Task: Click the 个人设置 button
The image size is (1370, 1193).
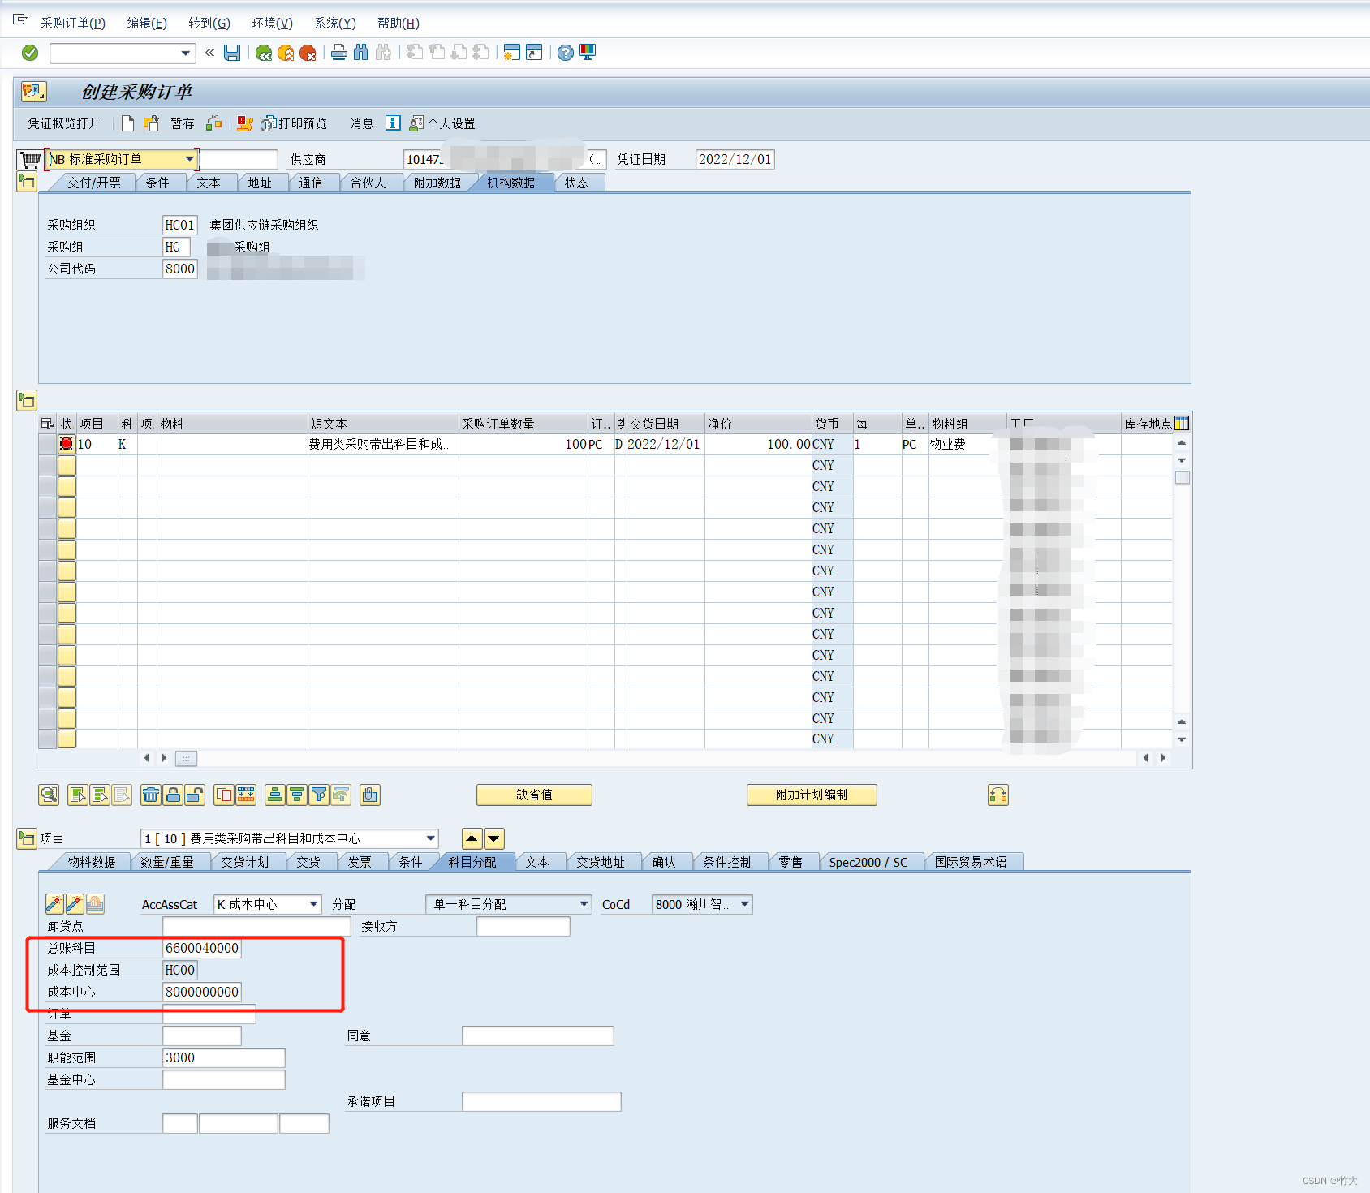Action: pos(442,123)
